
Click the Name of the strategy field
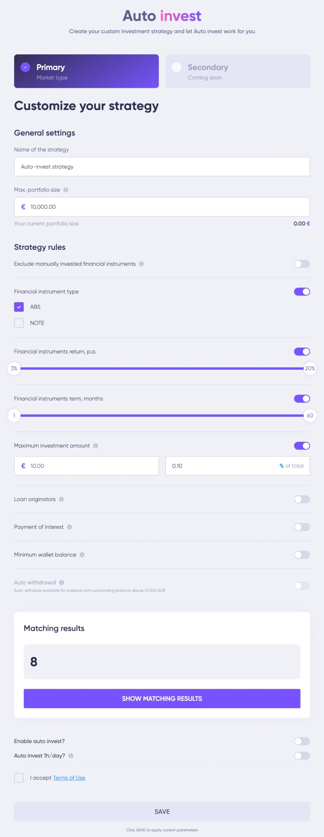(x=162, y=167)
